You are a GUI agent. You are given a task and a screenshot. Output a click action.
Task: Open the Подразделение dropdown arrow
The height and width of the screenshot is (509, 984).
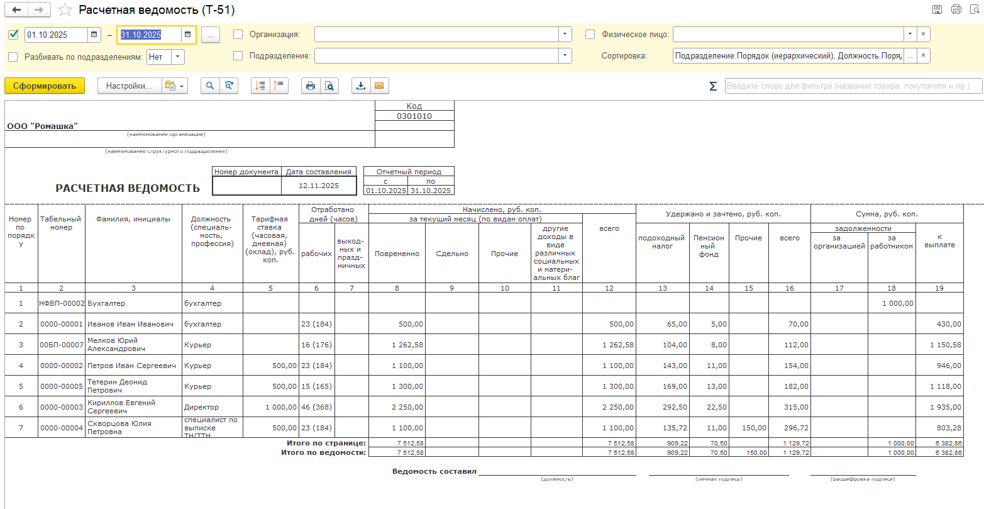coord(565,57)
